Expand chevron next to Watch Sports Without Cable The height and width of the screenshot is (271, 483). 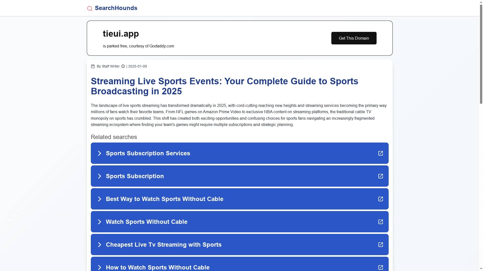pyautogui.click(x=100, y=222)
